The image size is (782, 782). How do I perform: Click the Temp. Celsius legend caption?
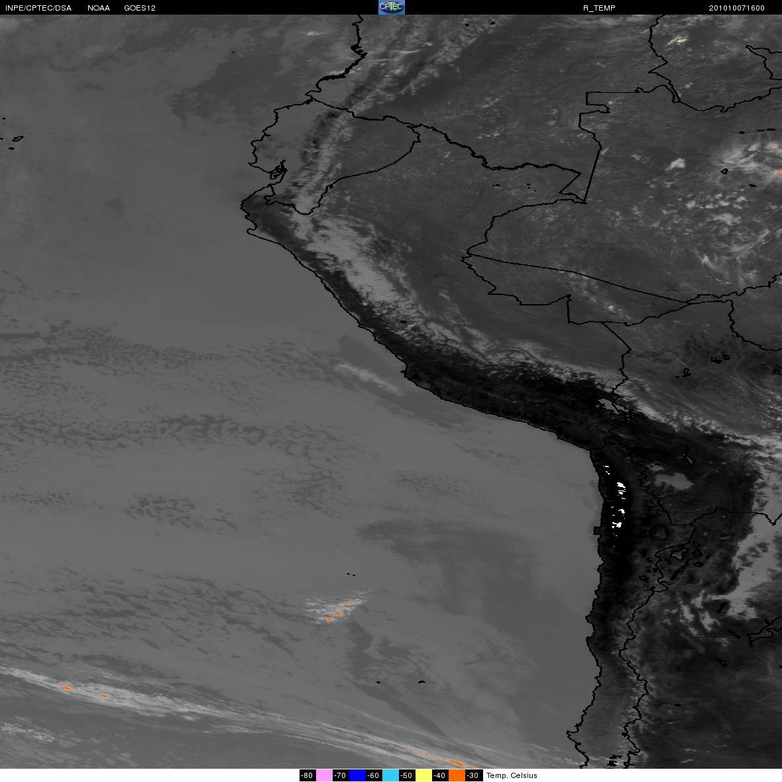click(x=512, y=775)
